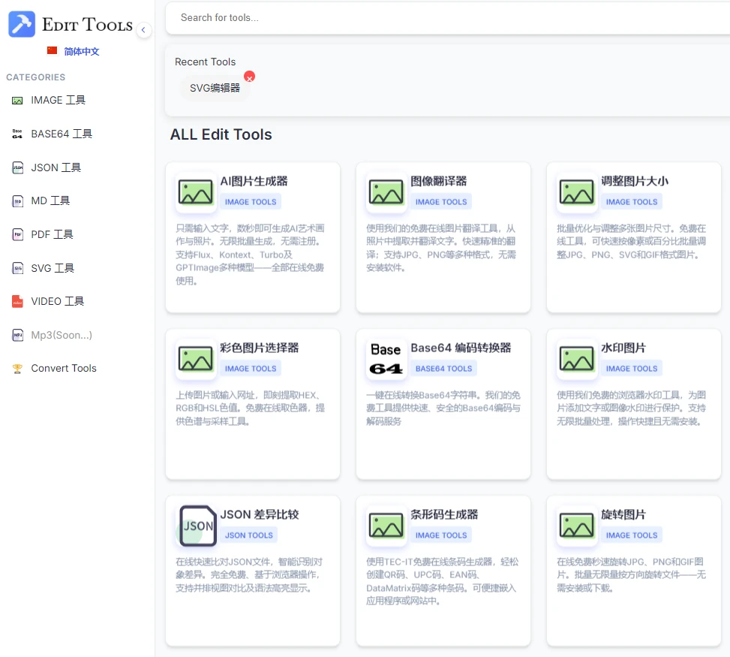Open the 条形码生成器 tool title
Screen dimensions: 730x657
tap(444, 514)
